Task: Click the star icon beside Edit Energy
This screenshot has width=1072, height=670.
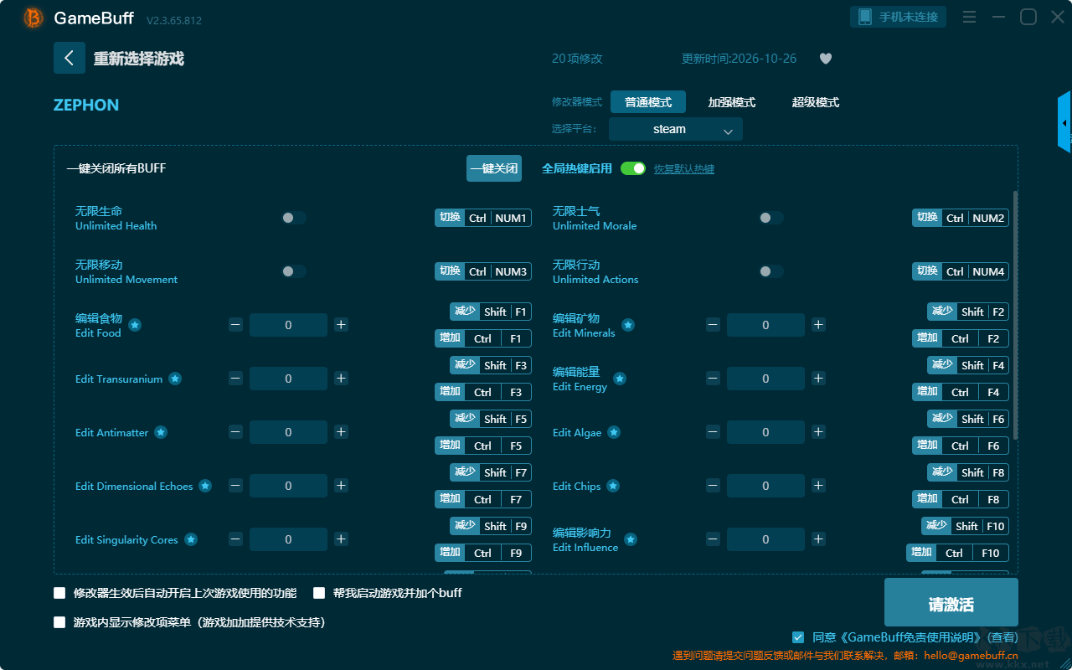Action: (620, 379)
